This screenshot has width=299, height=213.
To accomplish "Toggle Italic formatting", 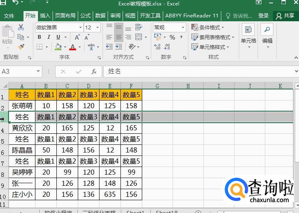I will click(49, 37).
